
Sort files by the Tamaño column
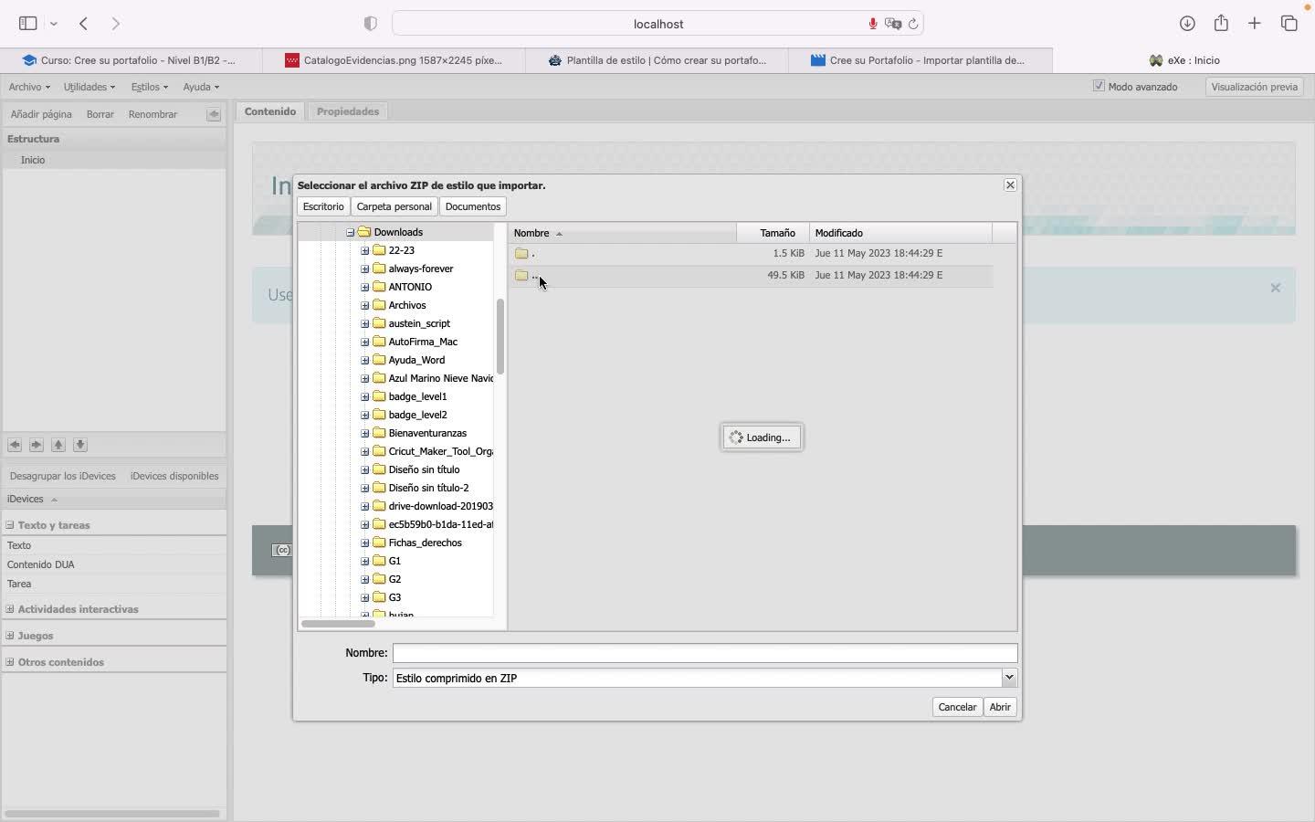tap(773, 233)
